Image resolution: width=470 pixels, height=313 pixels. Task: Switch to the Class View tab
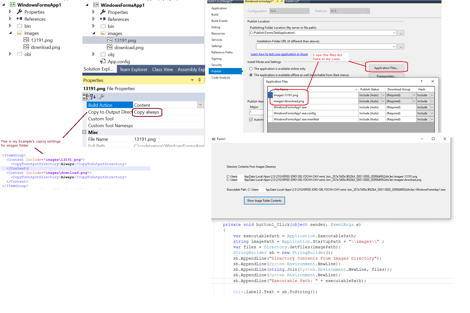162,69
